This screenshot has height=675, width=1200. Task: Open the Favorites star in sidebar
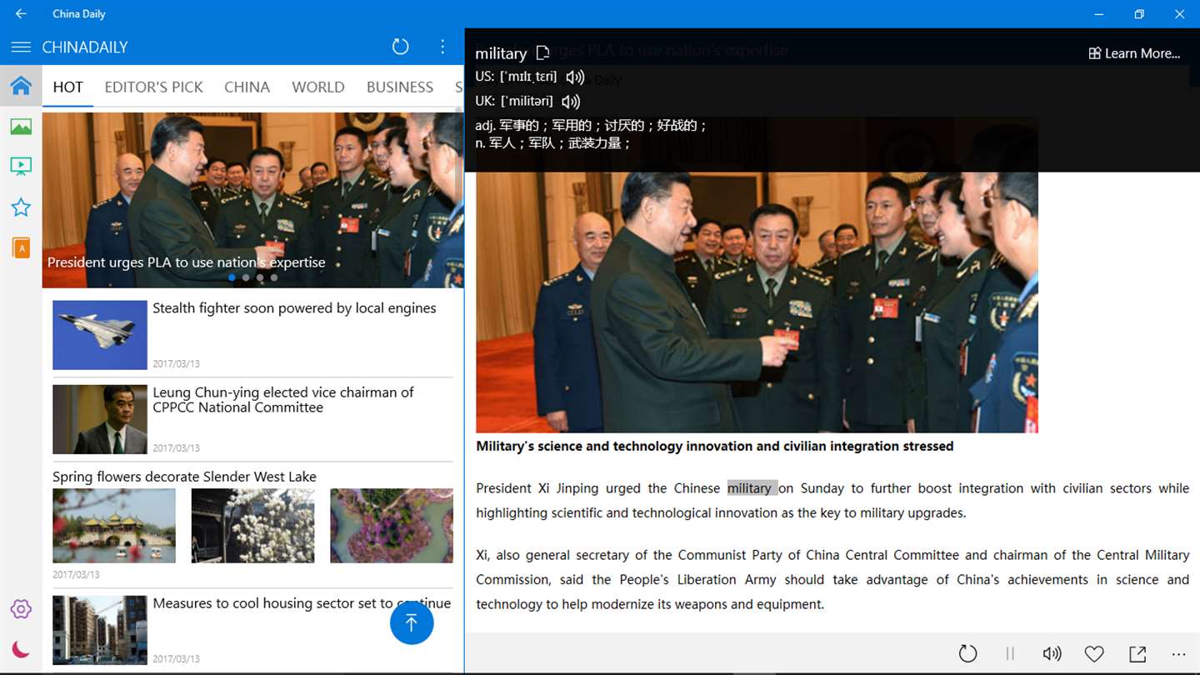21,207
